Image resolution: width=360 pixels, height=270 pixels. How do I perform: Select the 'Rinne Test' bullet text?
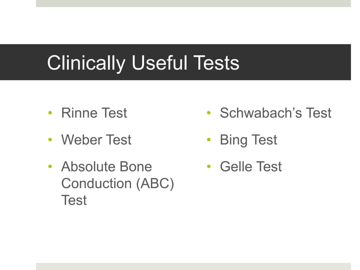(x=94, y=113)
